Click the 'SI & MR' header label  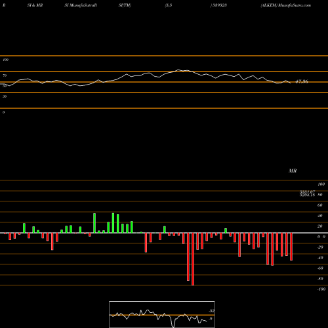pos(35,5)
